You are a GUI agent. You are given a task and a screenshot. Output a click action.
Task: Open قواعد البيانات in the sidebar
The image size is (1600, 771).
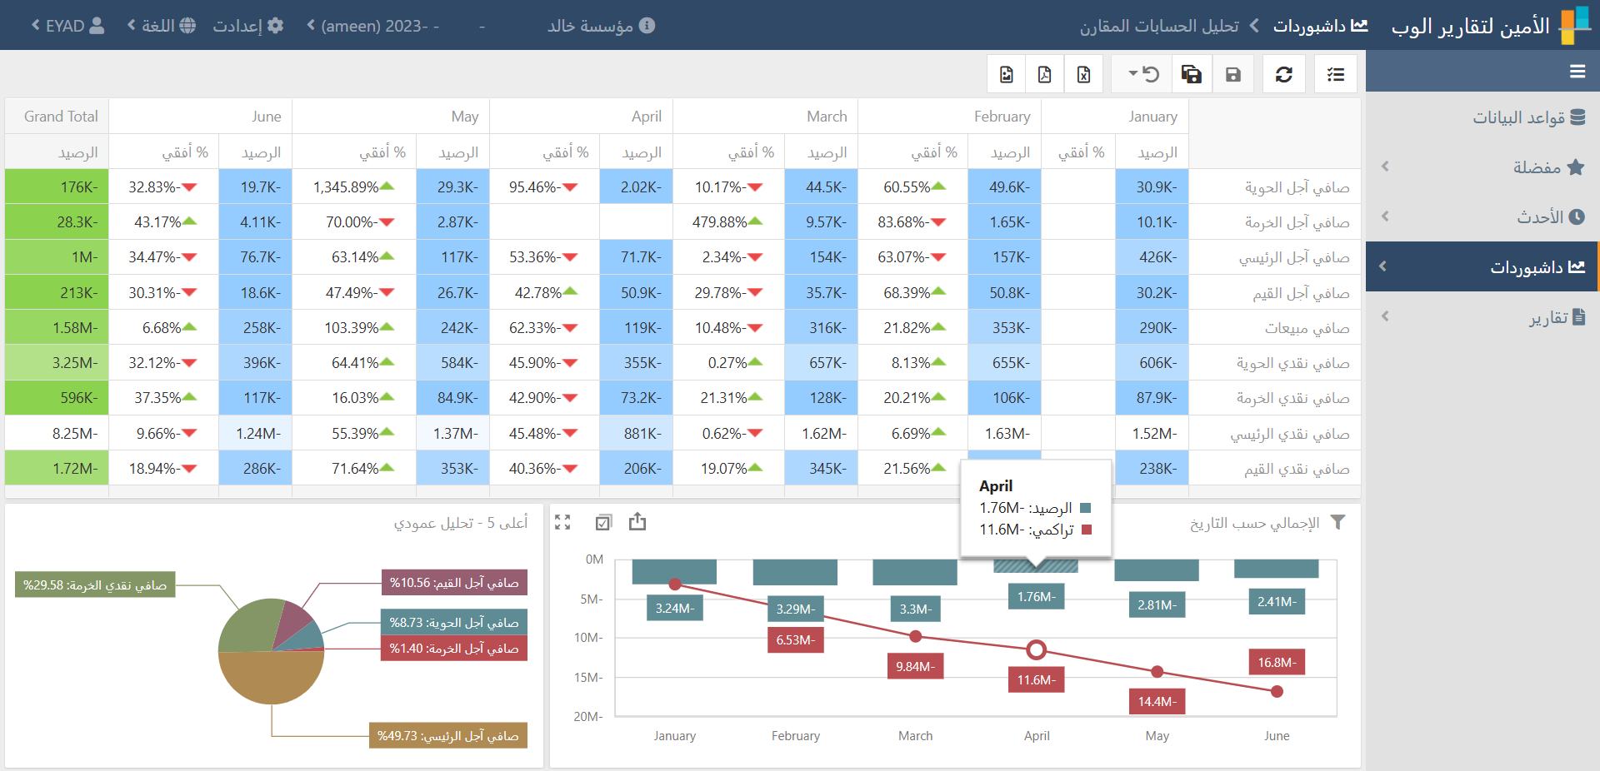pos(1527,117)
